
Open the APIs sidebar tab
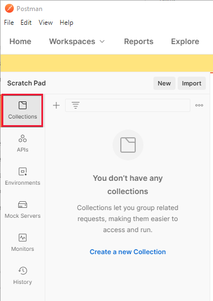pos(23,143)
